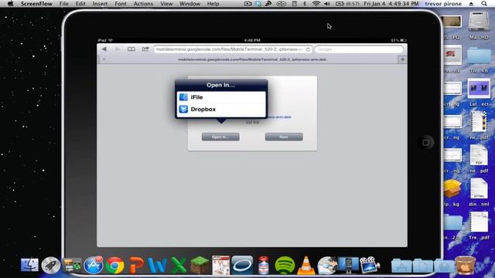Open the View menu
Viewport: 495px width, 278px height.
coord(166,4)
